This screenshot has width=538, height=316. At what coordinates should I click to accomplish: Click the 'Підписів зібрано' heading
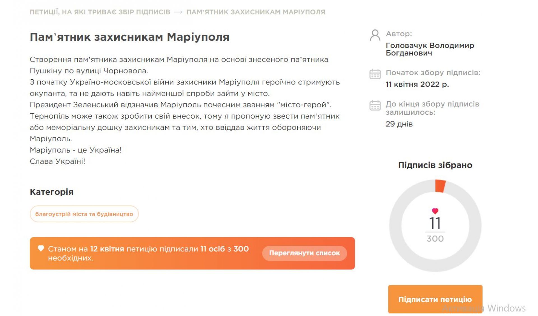click(435, 165)
